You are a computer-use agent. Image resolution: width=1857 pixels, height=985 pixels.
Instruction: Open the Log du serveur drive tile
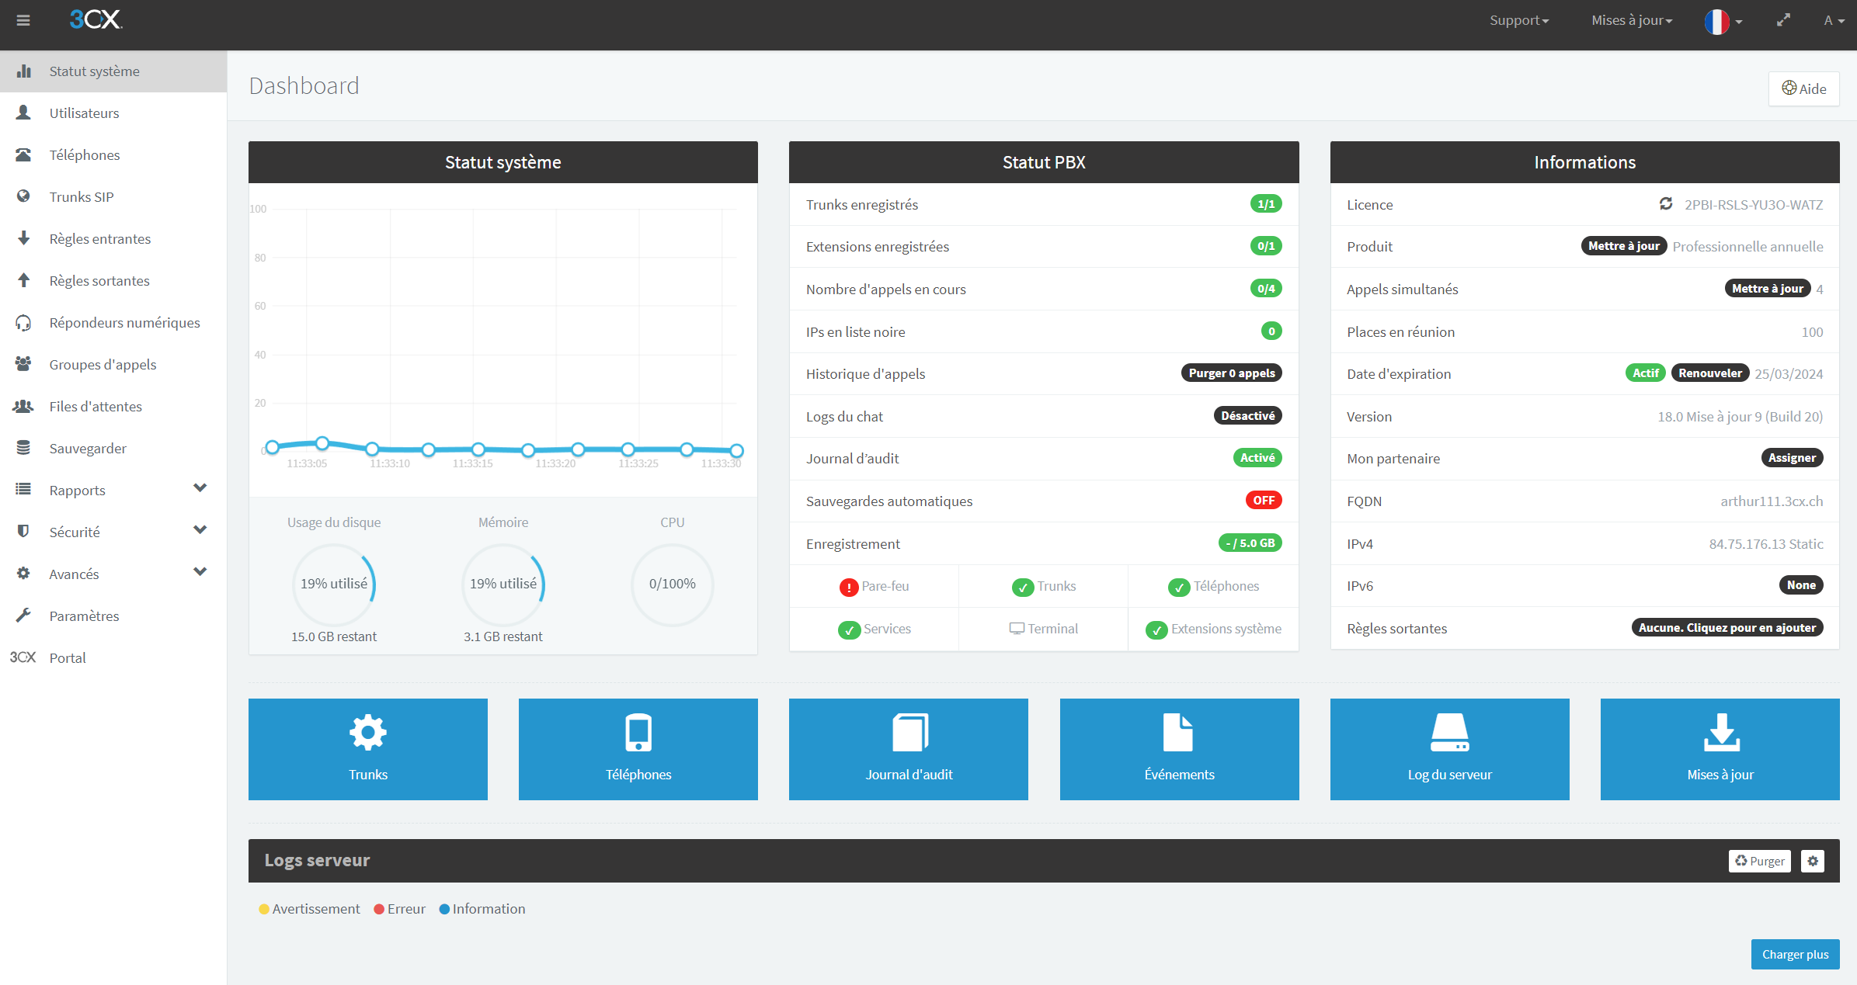point(1450,749)
